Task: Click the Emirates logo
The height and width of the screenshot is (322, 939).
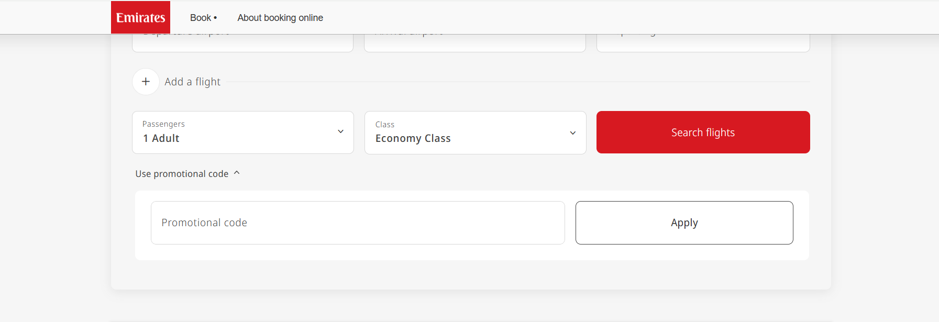Action: click(140, 17)
